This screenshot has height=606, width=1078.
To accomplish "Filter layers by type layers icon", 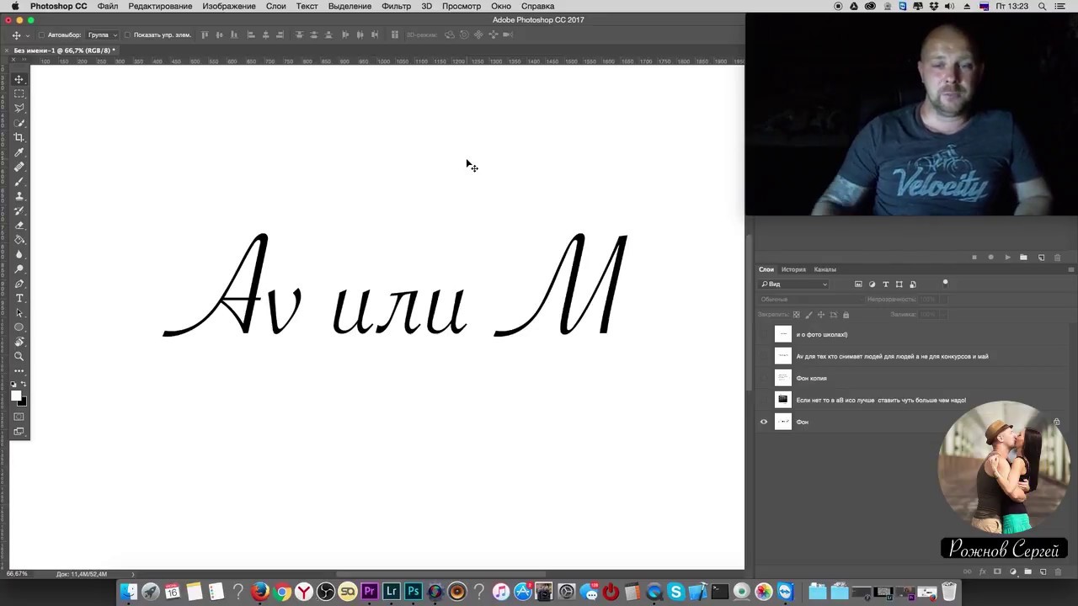I will (x=885, y=284).
